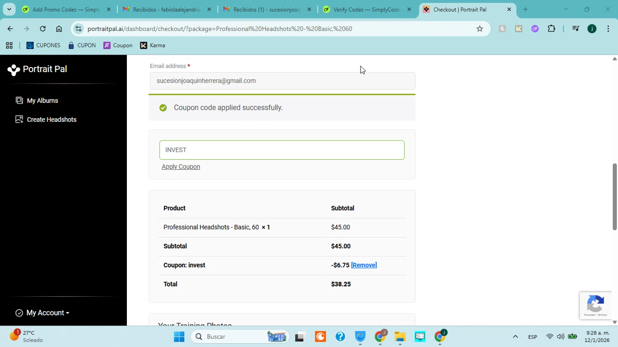Screen dimensions: 618x347
Task: Click the address bar URL
Action: pyautogui.click(x=220, y=29)
